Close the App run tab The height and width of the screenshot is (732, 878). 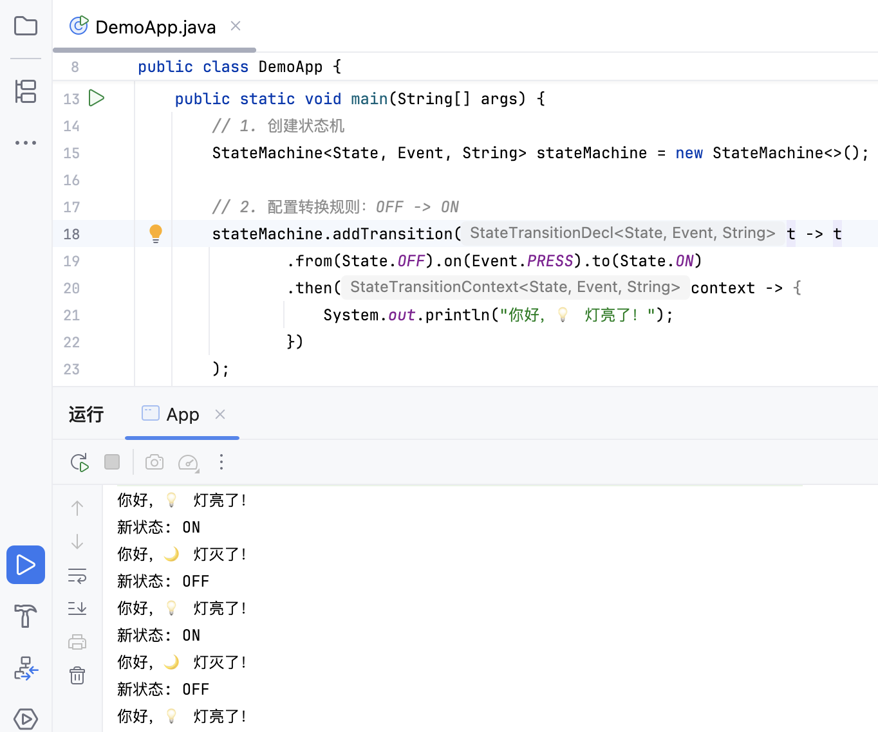point(220,414)
